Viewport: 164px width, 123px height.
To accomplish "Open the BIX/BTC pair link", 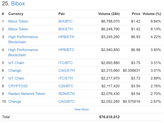I will [x=66, y=21].
